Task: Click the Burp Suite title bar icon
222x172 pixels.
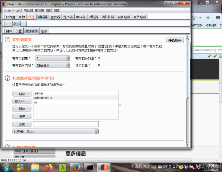Action: pyautogui.click(x=5, y=4)
